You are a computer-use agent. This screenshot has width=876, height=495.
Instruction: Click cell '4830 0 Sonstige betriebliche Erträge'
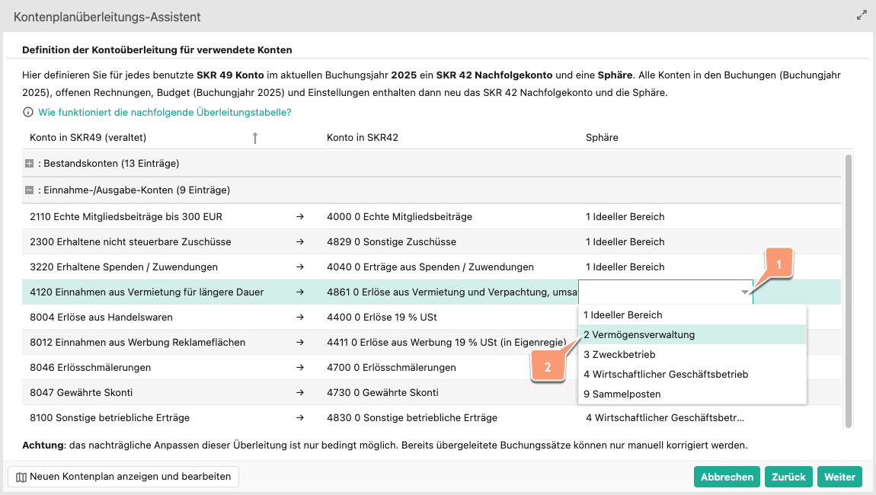point(412,418)
